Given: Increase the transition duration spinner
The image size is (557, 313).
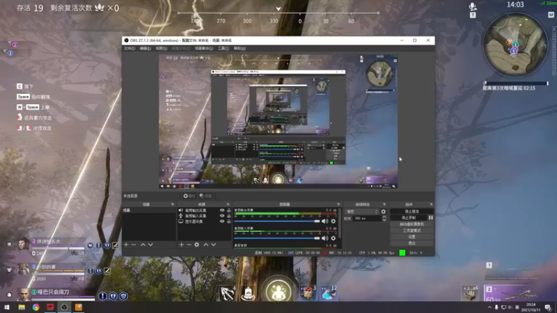Looking at the screenshot, I should point(384,217).
